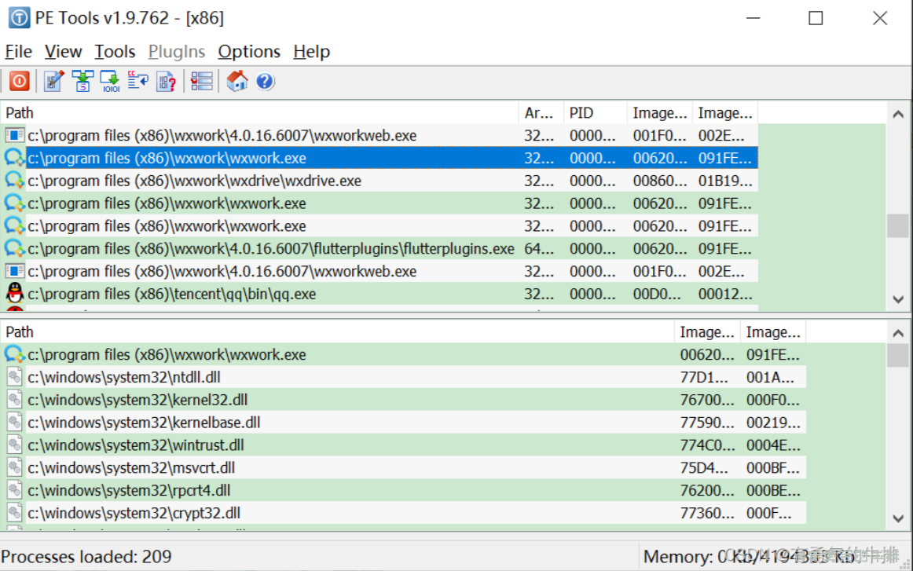The width and height of the screenshot is (913, 571).
Task: Click the 64... architecture cell
Action: click(540, 248)
